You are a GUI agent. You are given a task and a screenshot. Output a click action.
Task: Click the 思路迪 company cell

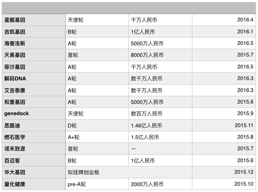coord(34,125)
